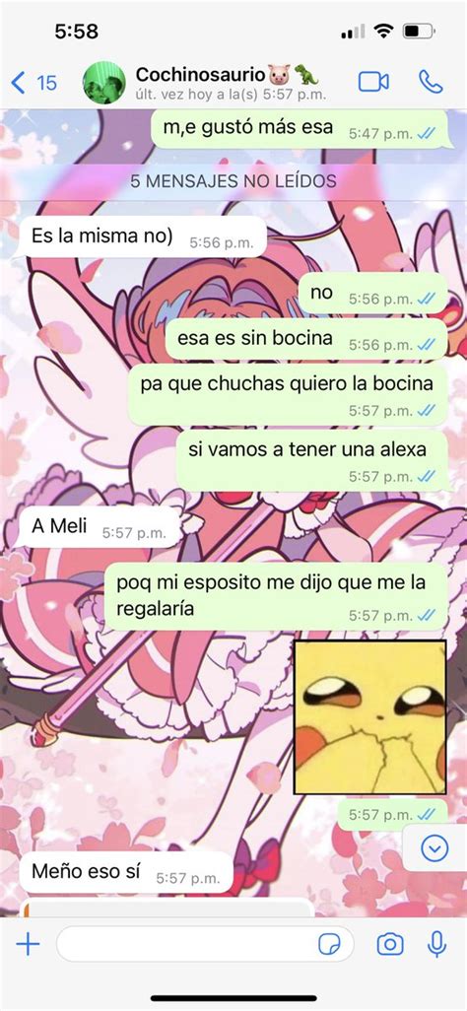Screen dimensions: 467x1011
Task: Tap the '5 MENSAJES NO LEÍDOS' banner
Action: point(233,181)
